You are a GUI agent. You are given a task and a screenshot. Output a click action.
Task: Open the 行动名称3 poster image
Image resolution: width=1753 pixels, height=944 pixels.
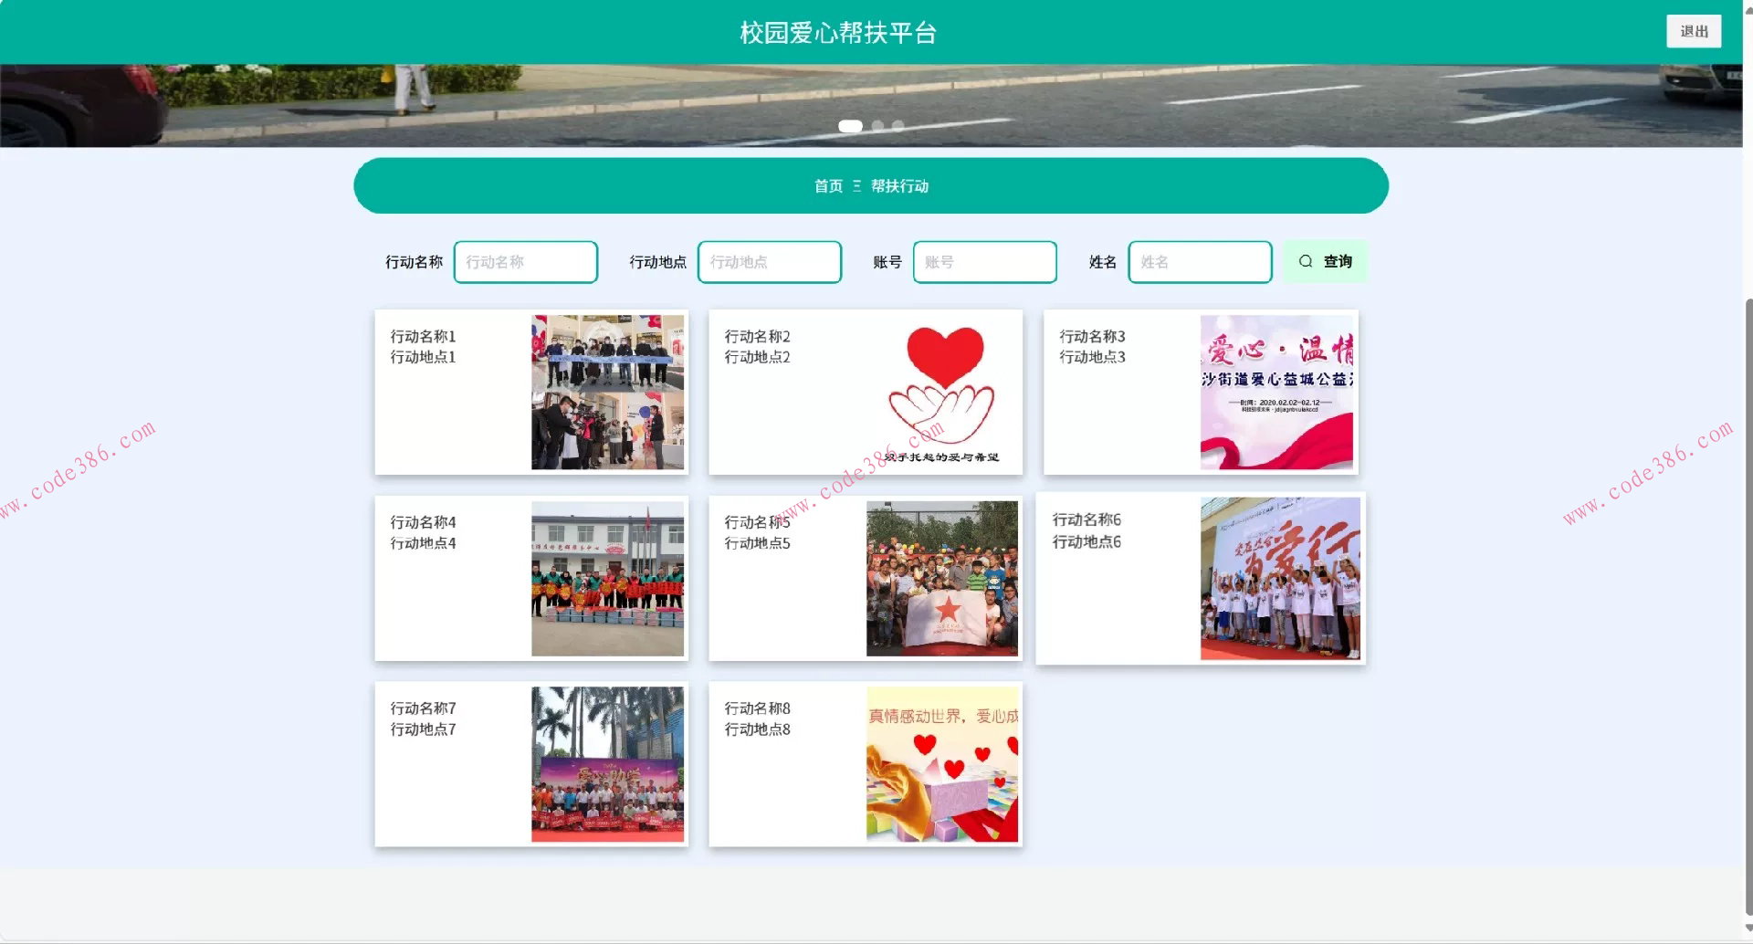click(x=1276, y=393)
